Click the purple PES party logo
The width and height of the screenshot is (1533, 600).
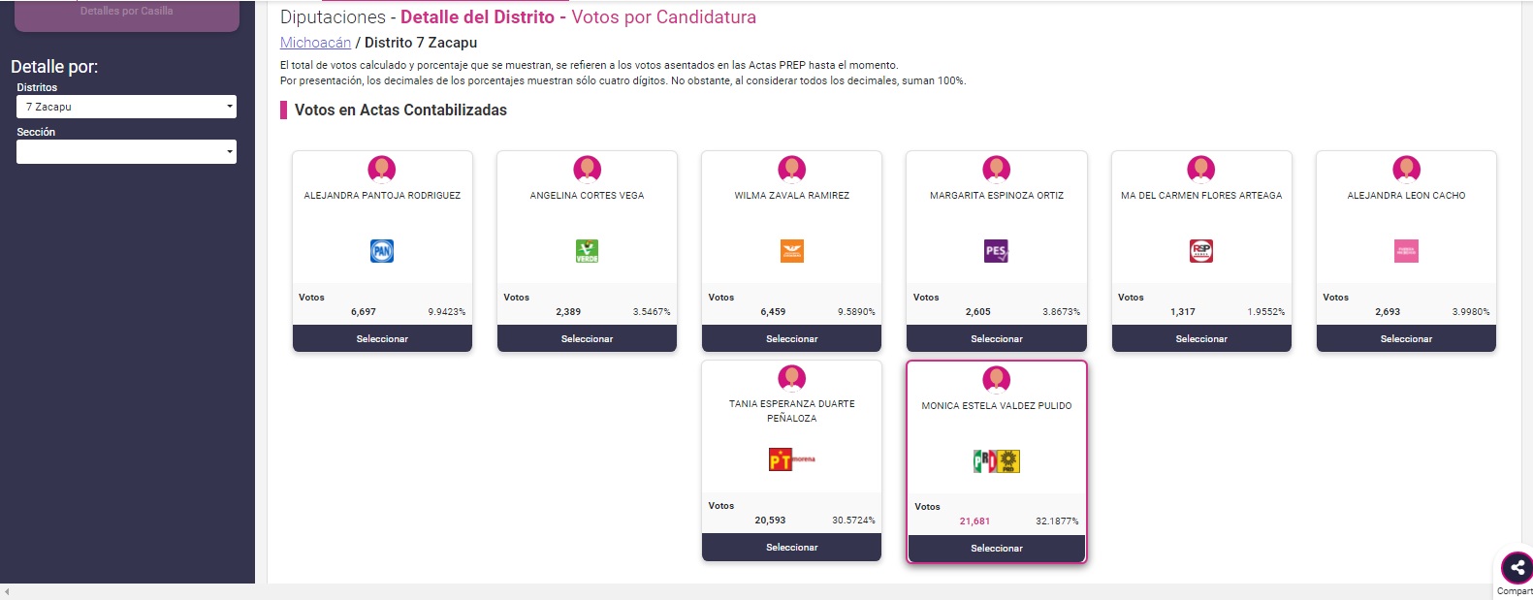click(997, 251)
